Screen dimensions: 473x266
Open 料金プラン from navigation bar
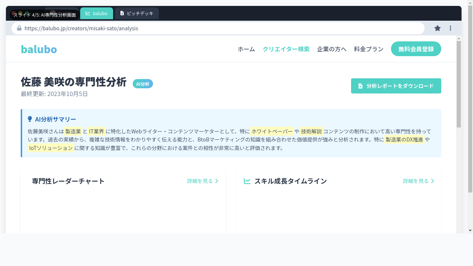pyautogui.click(x=368, y=49)
